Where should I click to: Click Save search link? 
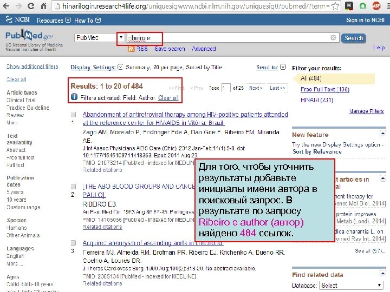[170, 49]
